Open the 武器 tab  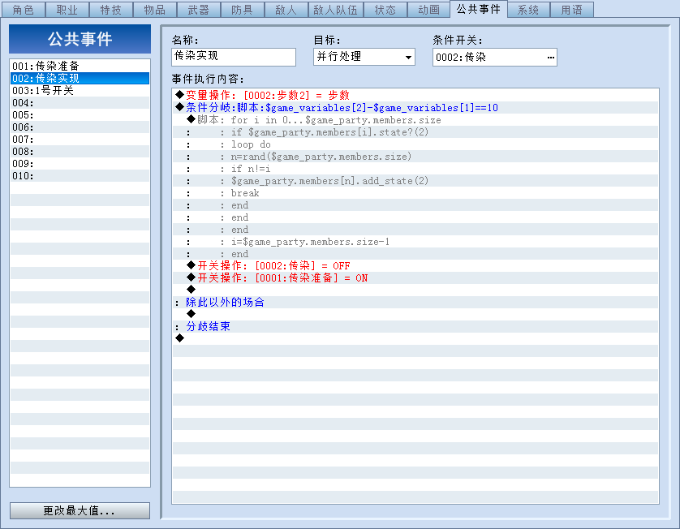198,10
